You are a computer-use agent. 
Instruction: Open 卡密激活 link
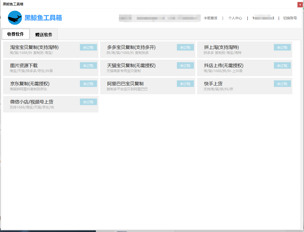click(210, 18)
